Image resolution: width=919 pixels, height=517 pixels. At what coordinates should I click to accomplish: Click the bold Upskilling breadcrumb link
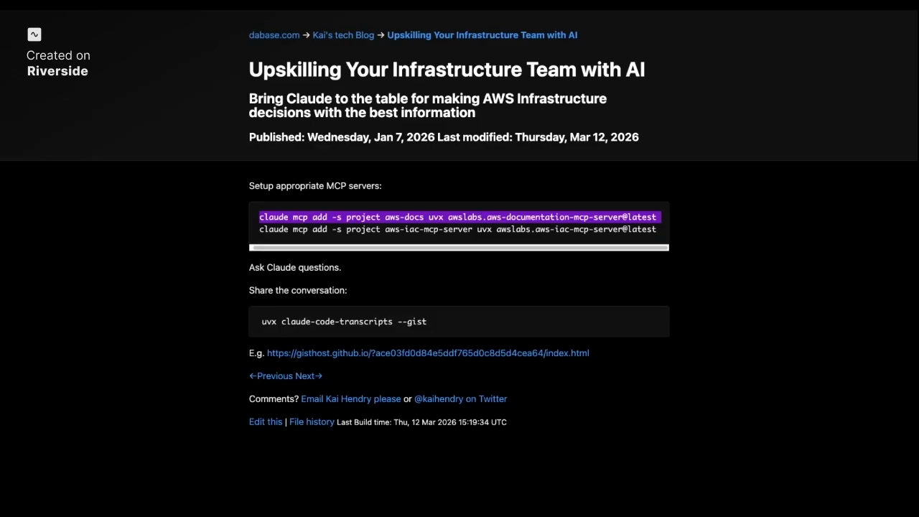pos(482,35)
